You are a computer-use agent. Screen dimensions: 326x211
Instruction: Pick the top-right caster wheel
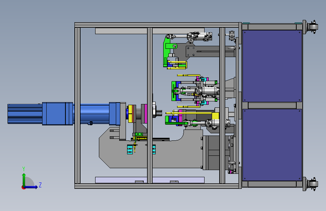pos(313,27)
